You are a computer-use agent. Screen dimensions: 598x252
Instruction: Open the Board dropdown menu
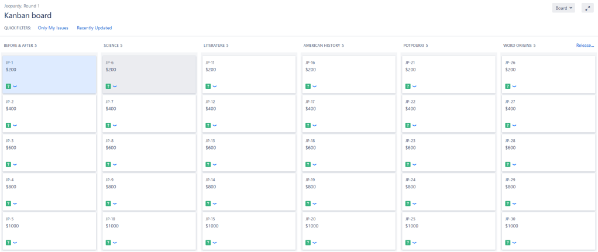coord(563,8)
